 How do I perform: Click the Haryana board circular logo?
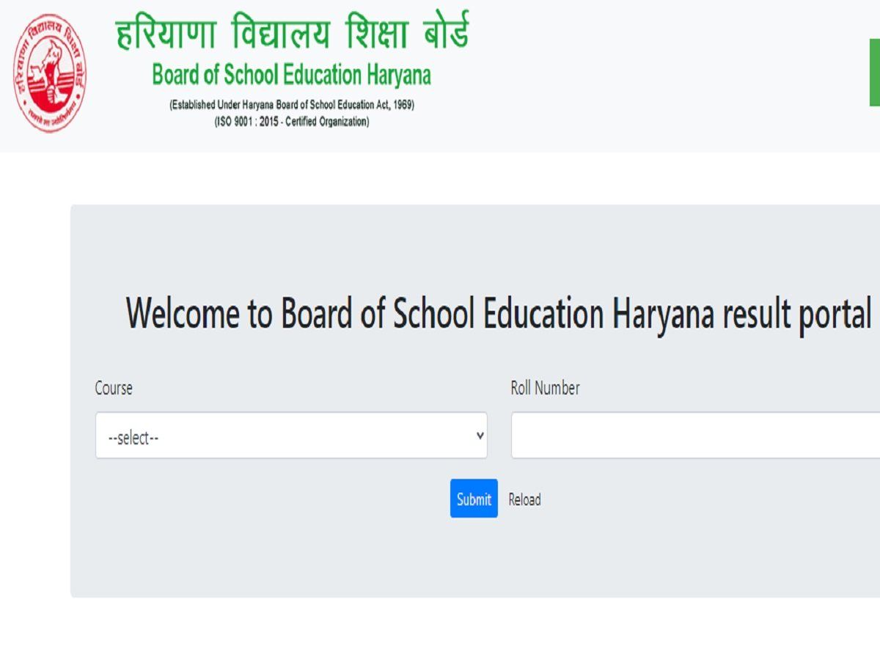(49, 73)
